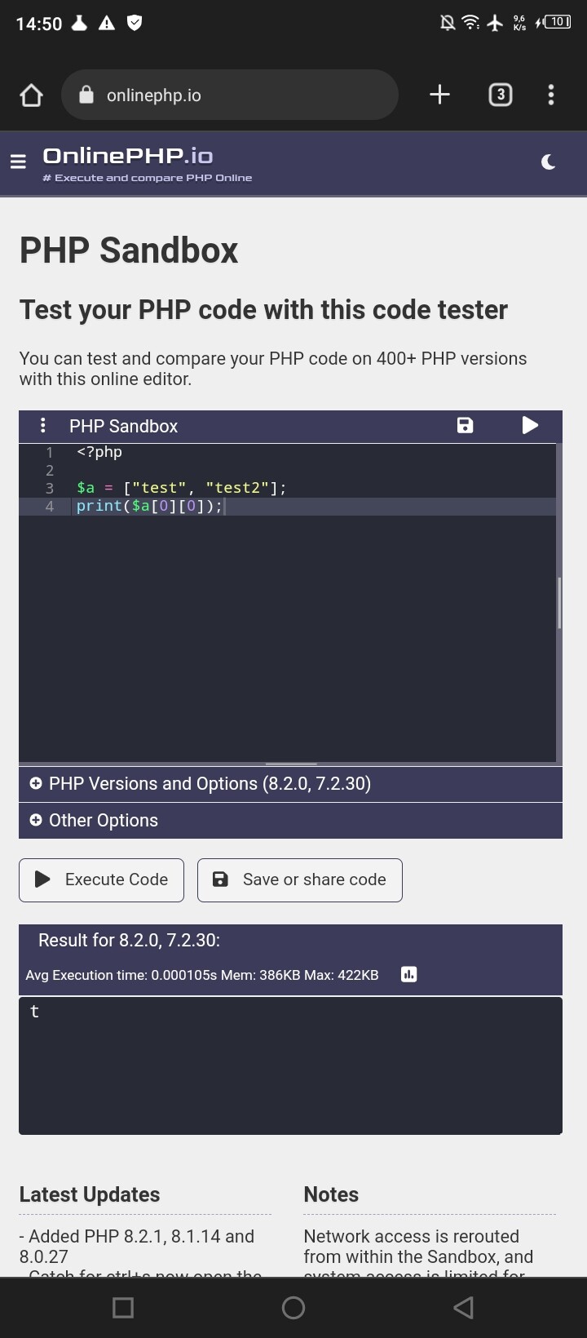Viewport: 587px width, 1338px height.
Task: Click code line 4 print statement
Action: pos(149,506)
